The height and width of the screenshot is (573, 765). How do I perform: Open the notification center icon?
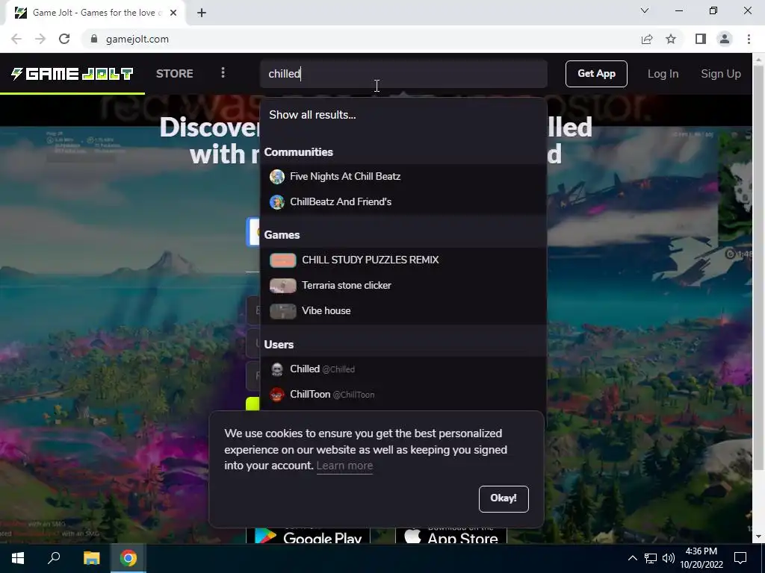point(740,558)
